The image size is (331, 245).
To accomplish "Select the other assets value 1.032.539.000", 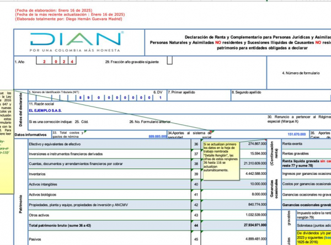I will pos(256,215).
